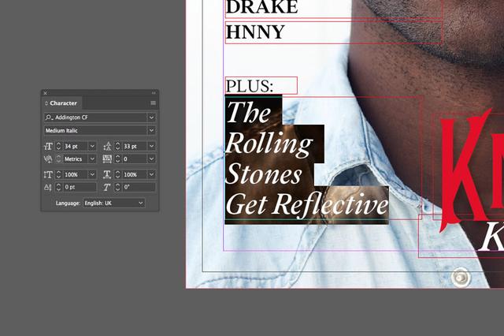Viewport: 504px width, 336px height.
Task: Click the kerning icon
Action: pyautogui.click(x=48, y=159)
